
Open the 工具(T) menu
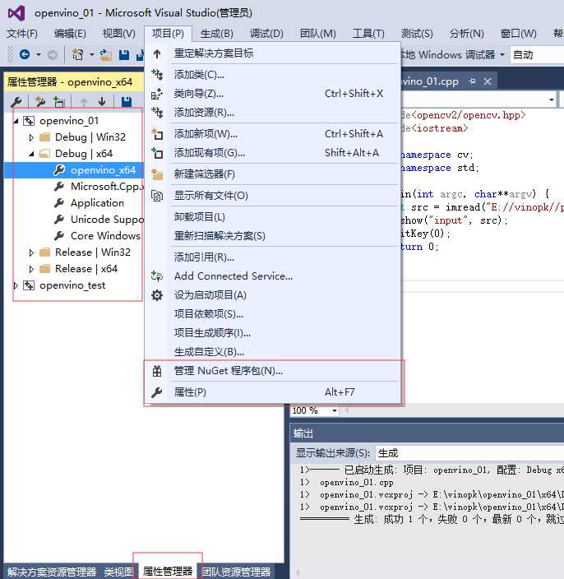(x=368, y=34)
